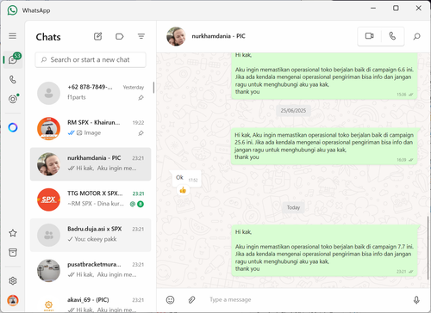The width and height of the screenshot is (431, 313).
Task: Click the WhatsApp logo in title bar
Action: click(12, 10)
